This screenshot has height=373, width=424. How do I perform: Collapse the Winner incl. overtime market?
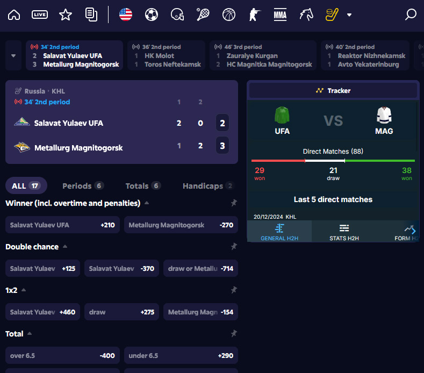point(147,203)
